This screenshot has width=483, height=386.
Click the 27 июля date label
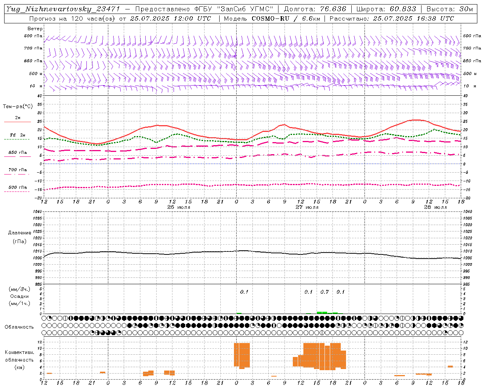[x=307, y=207]
